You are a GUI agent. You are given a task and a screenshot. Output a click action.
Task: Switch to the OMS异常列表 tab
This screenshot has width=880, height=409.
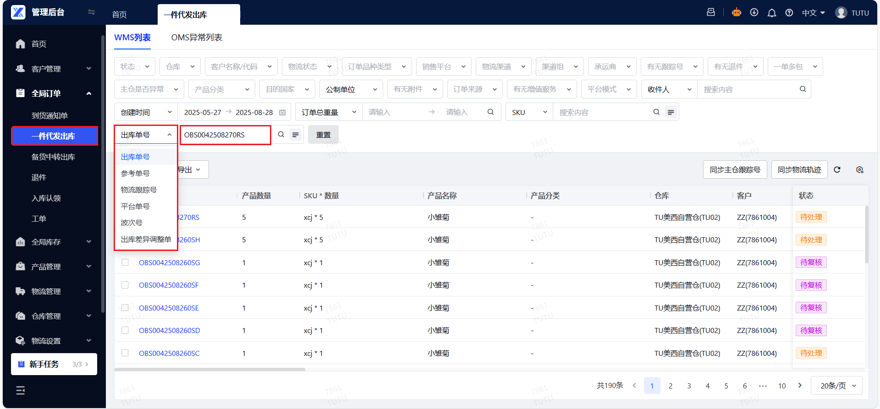click(x=197, y=38)
